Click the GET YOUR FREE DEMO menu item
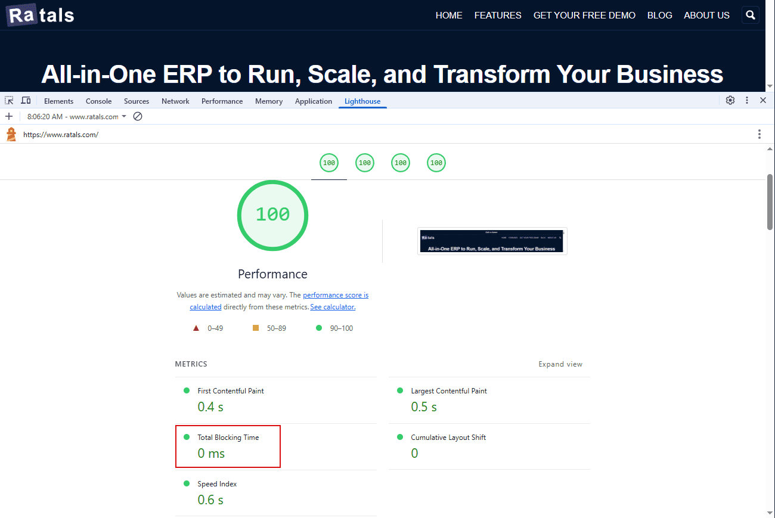Image resolution: width=775 pixels, height=518 pixels. 584,15
